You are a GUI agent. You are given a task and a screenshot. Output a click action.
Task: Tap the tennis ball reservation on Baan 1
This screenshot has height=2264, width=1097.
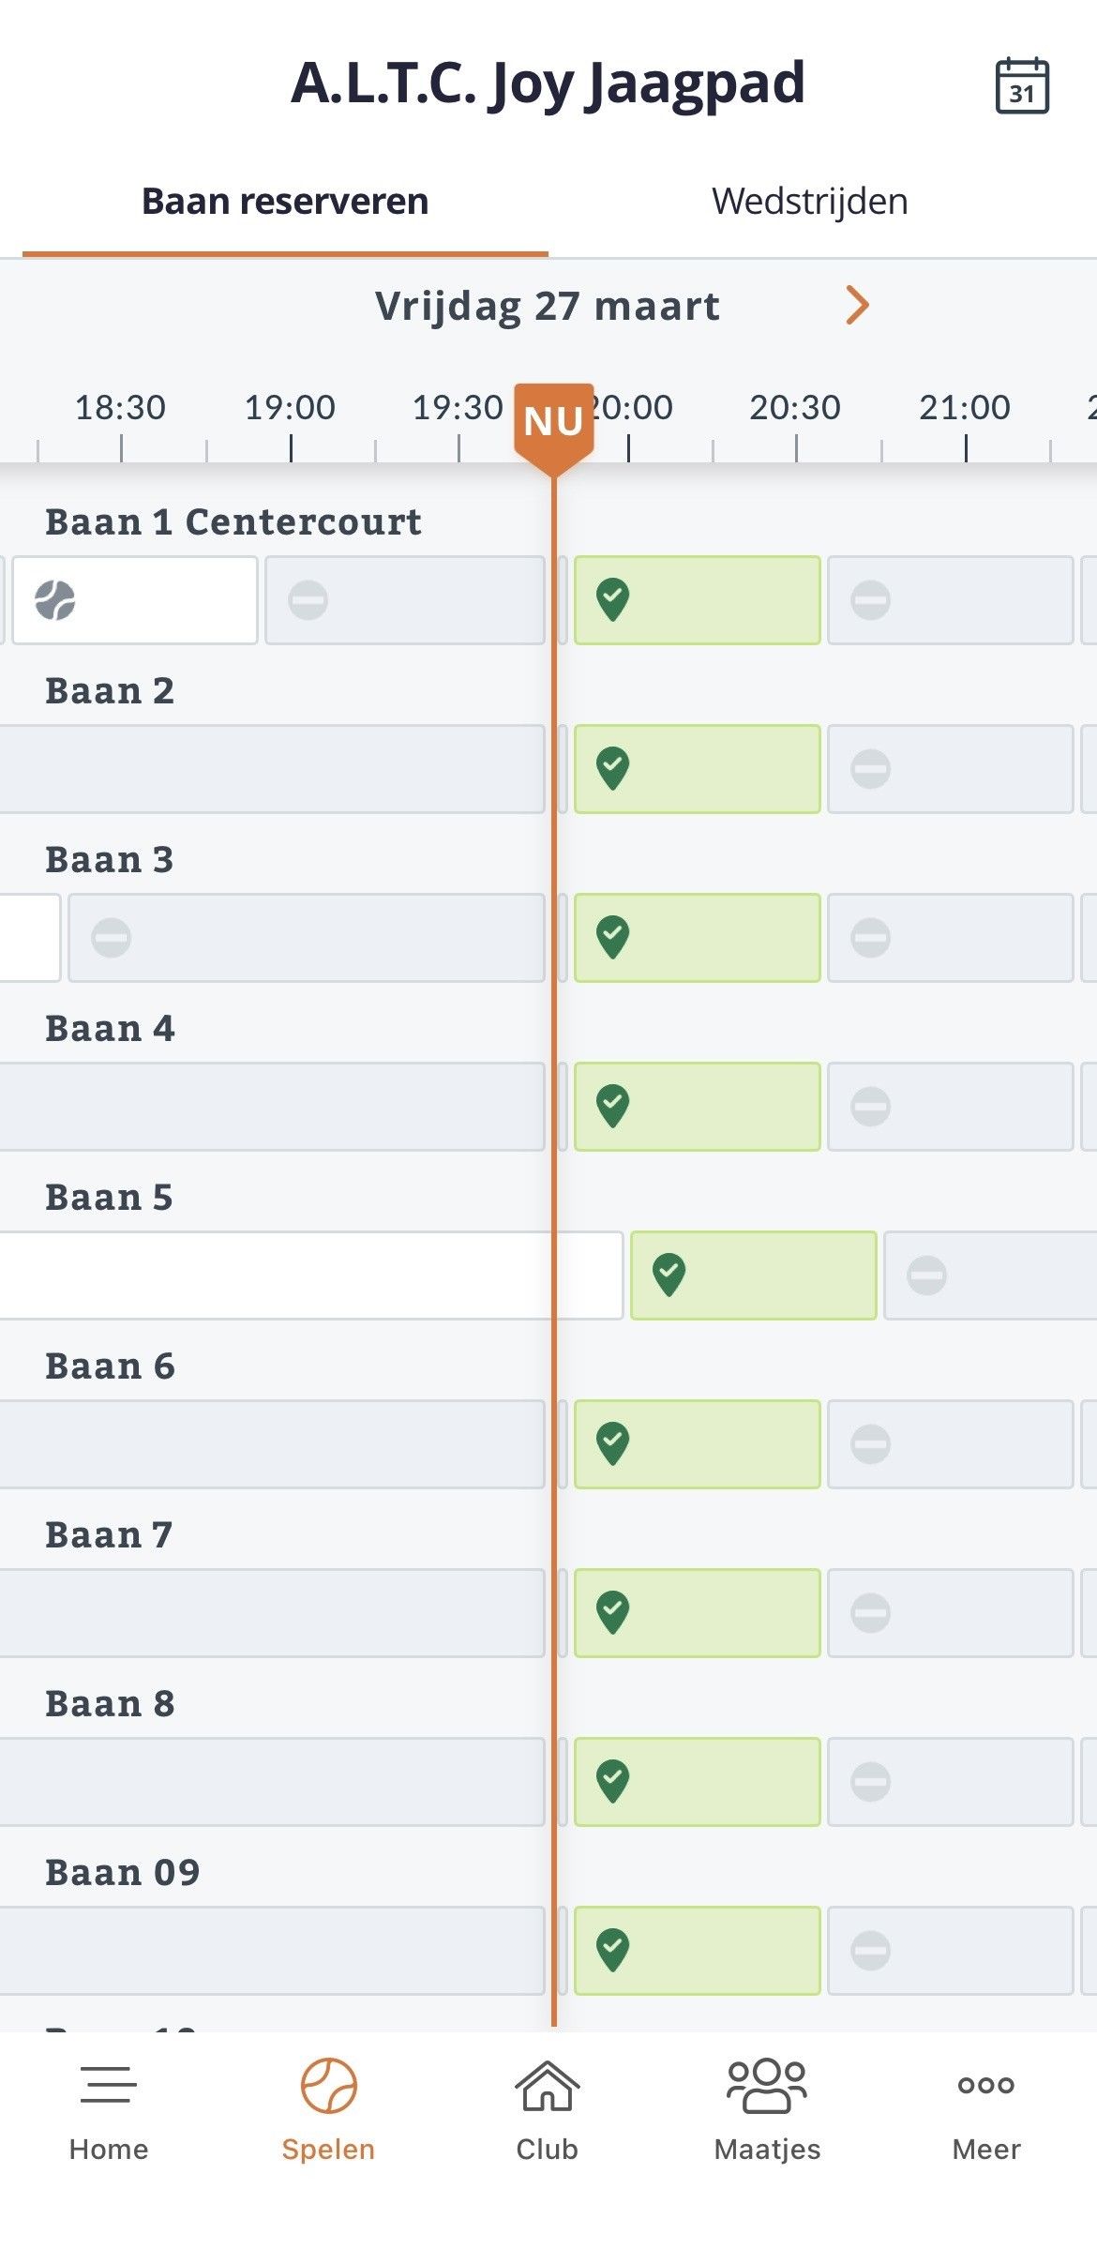click(x=55, y=600)
